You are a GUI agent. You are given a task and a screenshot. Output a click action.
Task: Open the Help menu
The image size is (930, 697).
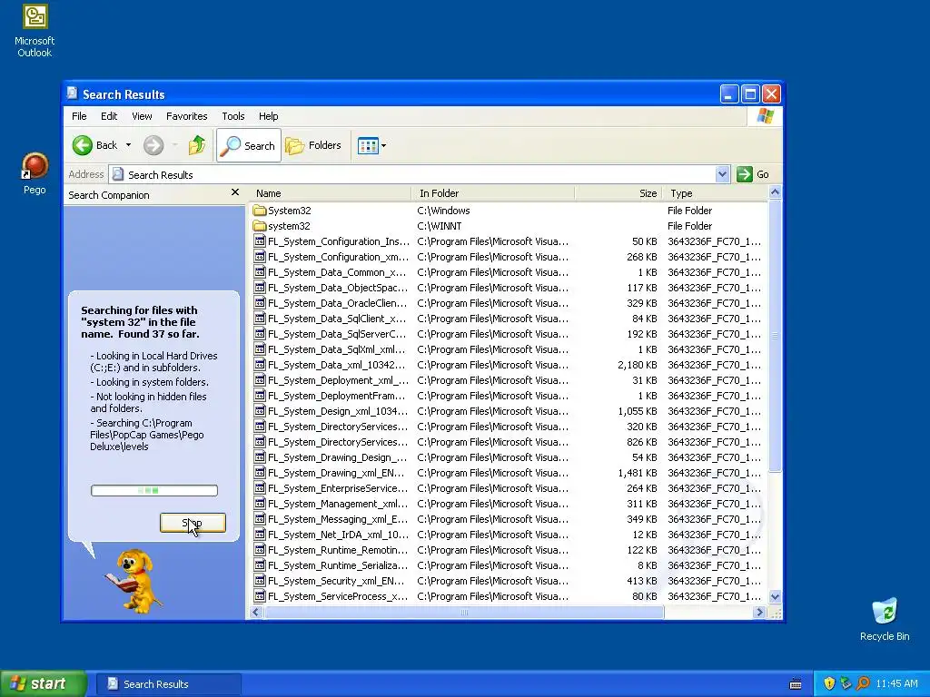(268, 116)
